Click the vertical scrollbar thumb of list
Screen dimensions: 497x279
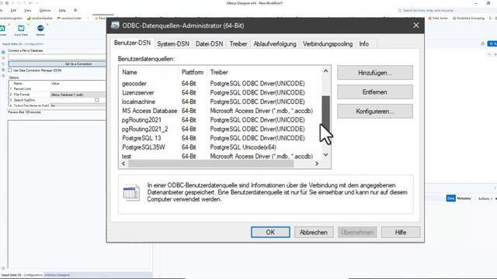(x=325, y=112)
